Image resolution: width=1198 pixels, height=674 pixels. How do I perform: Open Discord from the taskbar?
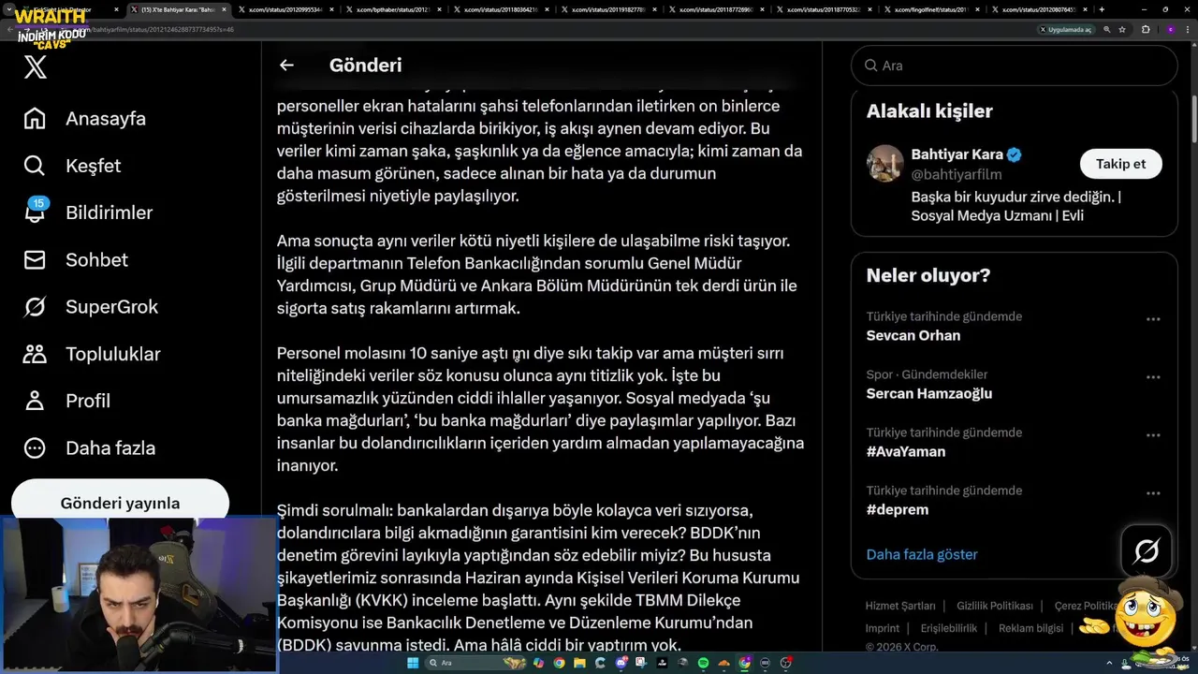point(621,663)
